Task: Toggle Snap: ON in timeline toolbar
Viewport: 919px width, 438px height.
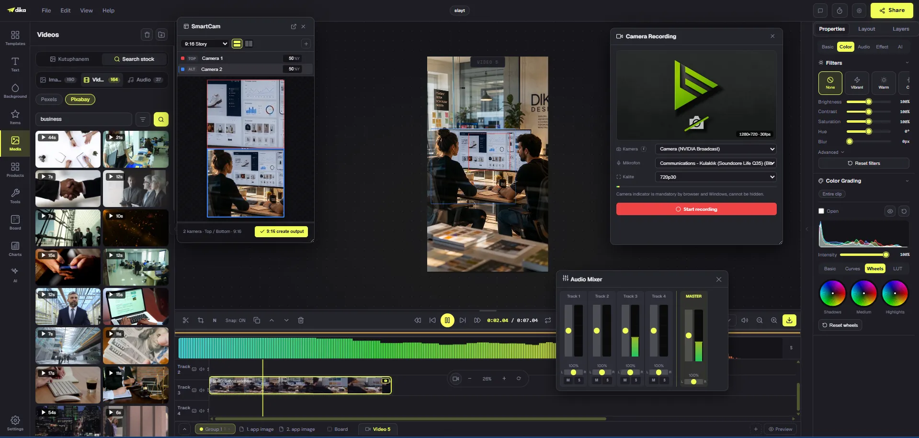Action: tap(235, 320)
